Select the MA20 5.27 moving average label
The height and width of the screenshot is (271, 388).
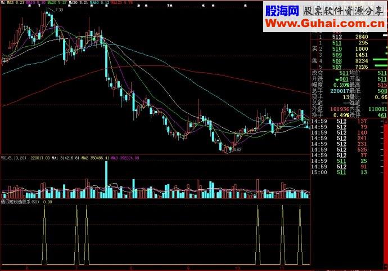[x=57, y=3]
